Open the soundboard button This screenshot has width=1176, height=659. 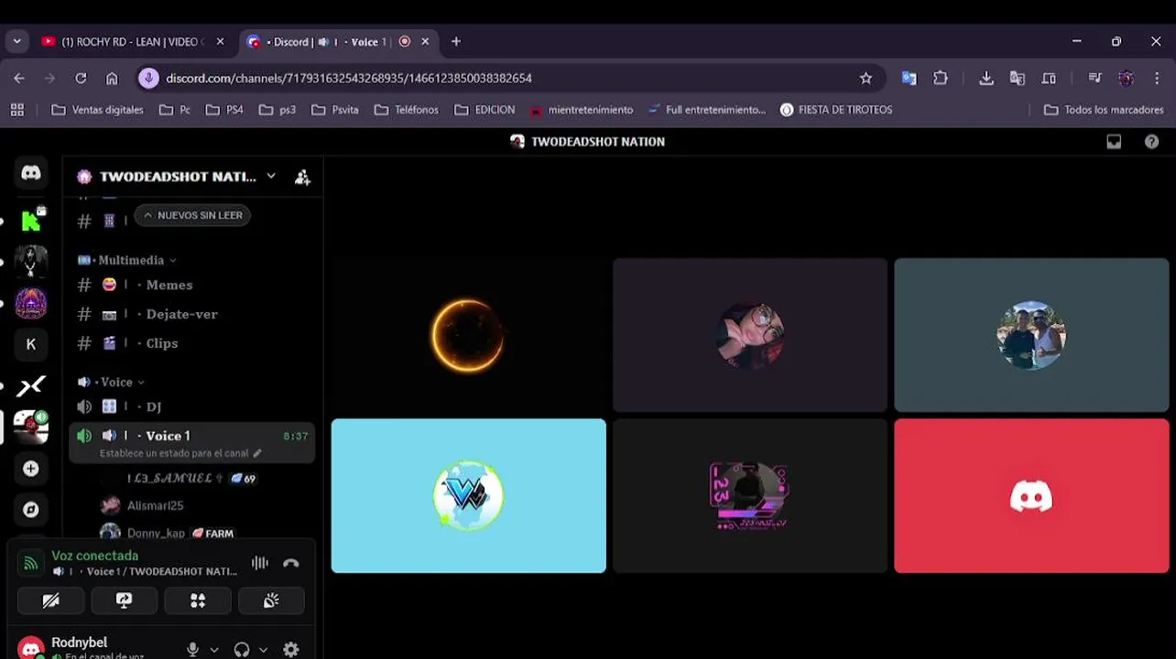click(271, 600)
